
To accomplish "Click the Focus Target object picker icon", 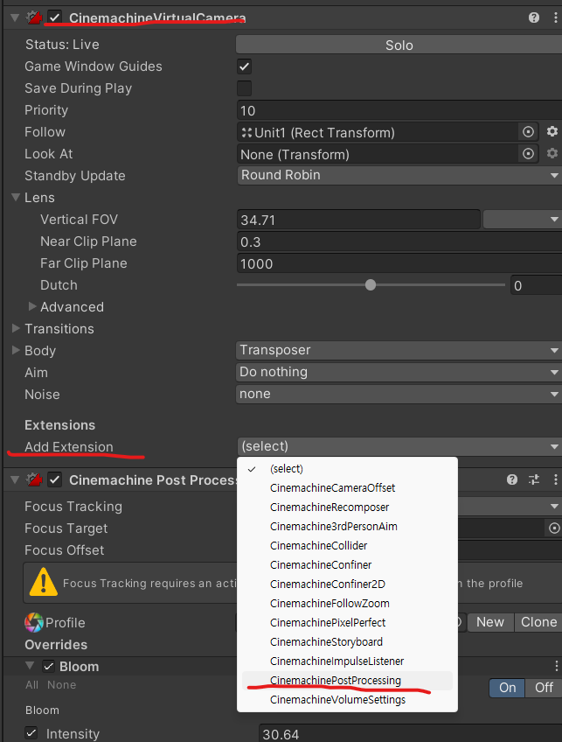I will (x=553, y=528).
